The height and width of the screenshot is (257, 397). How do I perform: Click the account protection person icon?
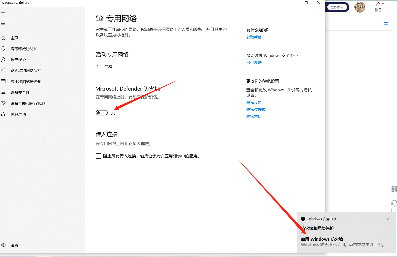click(3, 59)
